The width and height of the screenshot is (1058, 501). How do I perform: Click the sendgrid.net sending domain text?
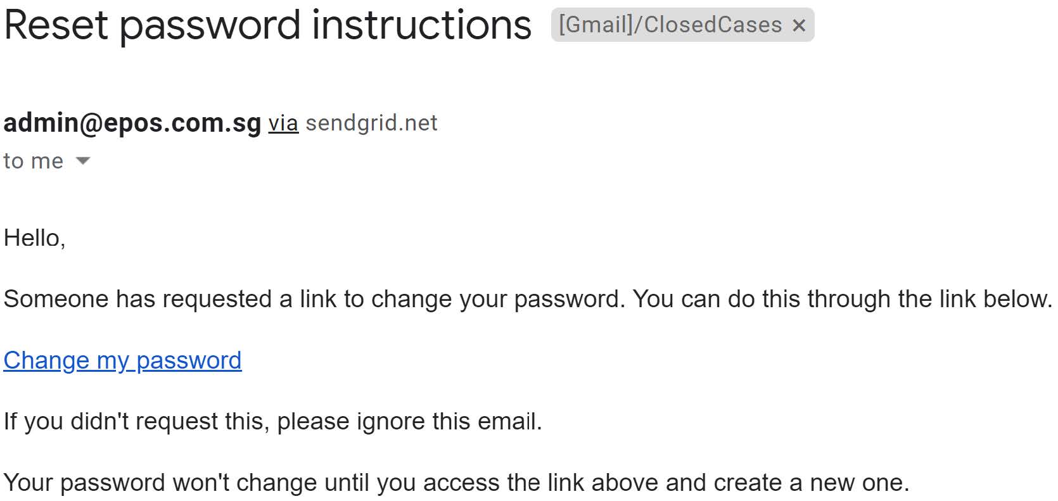371,123
